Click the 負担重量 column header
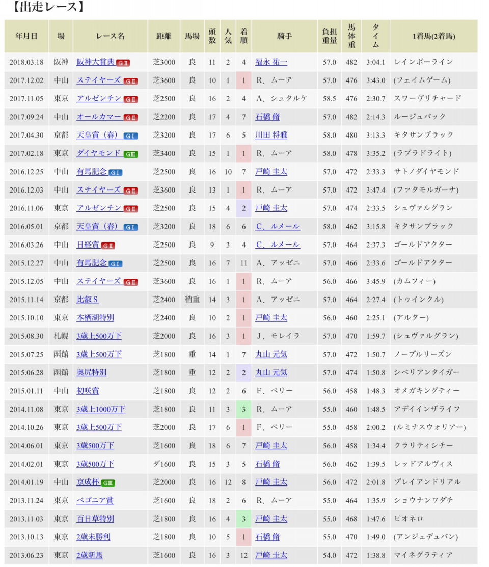This screenshot has height=567, width=489. [330, 36]
